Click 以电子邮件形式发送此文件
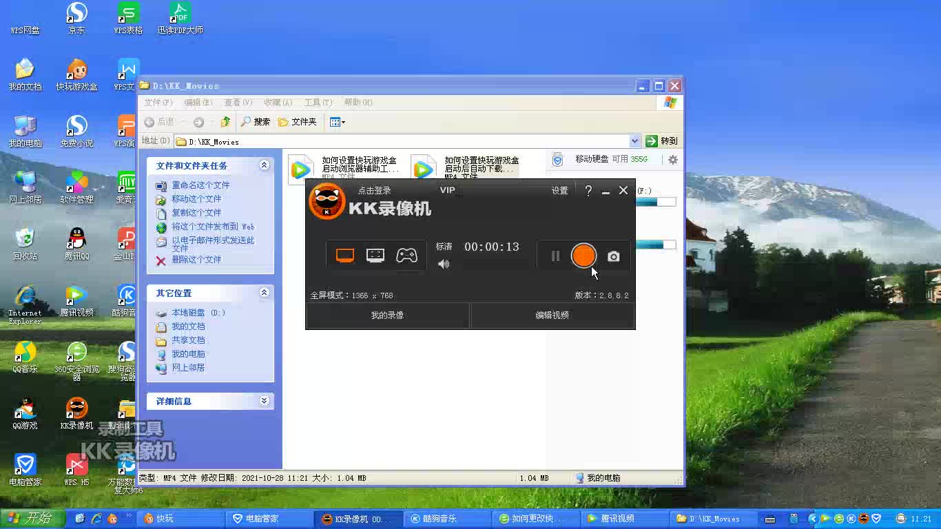941x529 pixels. [x=213, y=244]
